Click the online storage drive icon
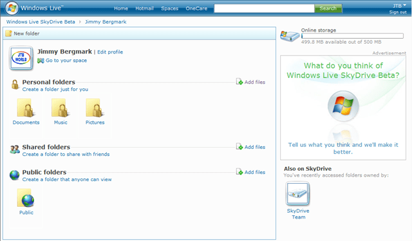 (x=289, y=36)
